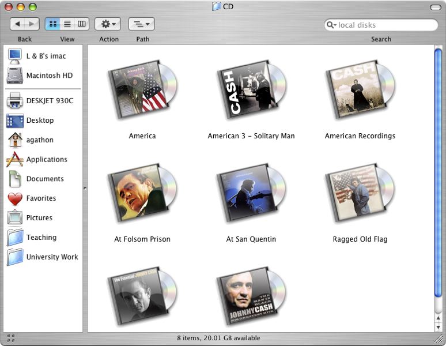Click the vertical scrollbar thumb
The image size is (446, 346).
point(438,173)
